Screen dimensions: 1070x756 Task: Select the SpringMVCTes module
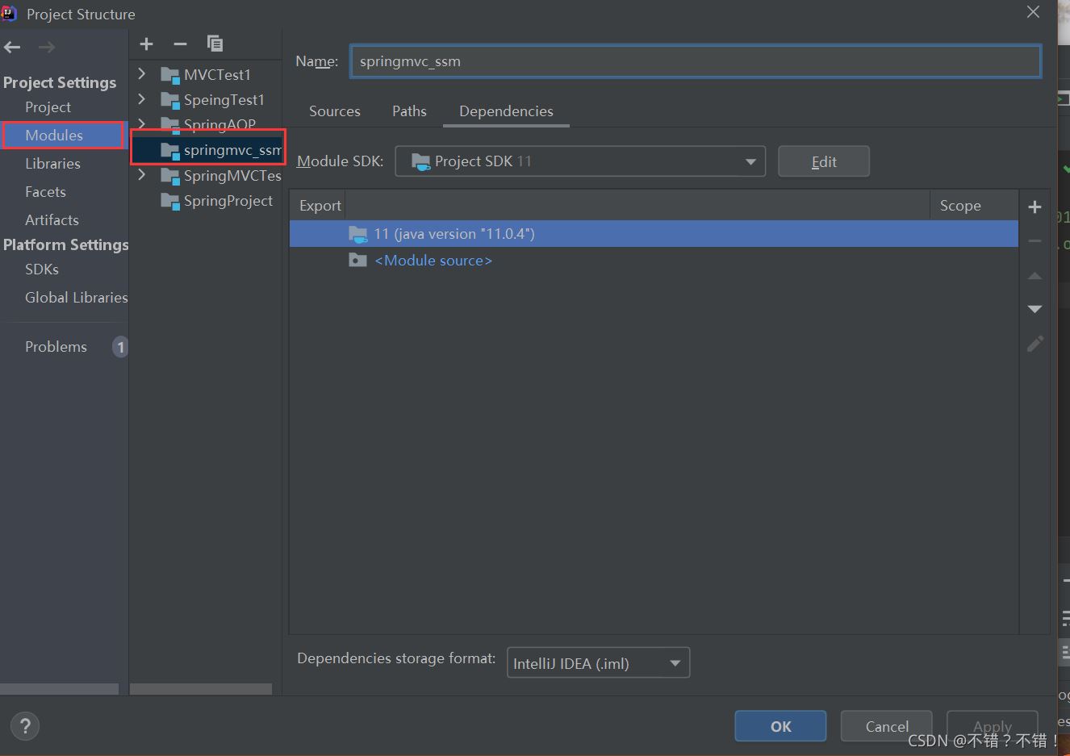(x=232, y=176)
